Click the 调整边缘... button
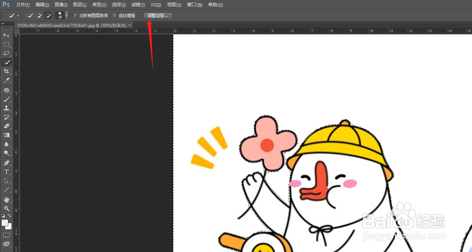This screenshot has height=252, width=472. 158,15
